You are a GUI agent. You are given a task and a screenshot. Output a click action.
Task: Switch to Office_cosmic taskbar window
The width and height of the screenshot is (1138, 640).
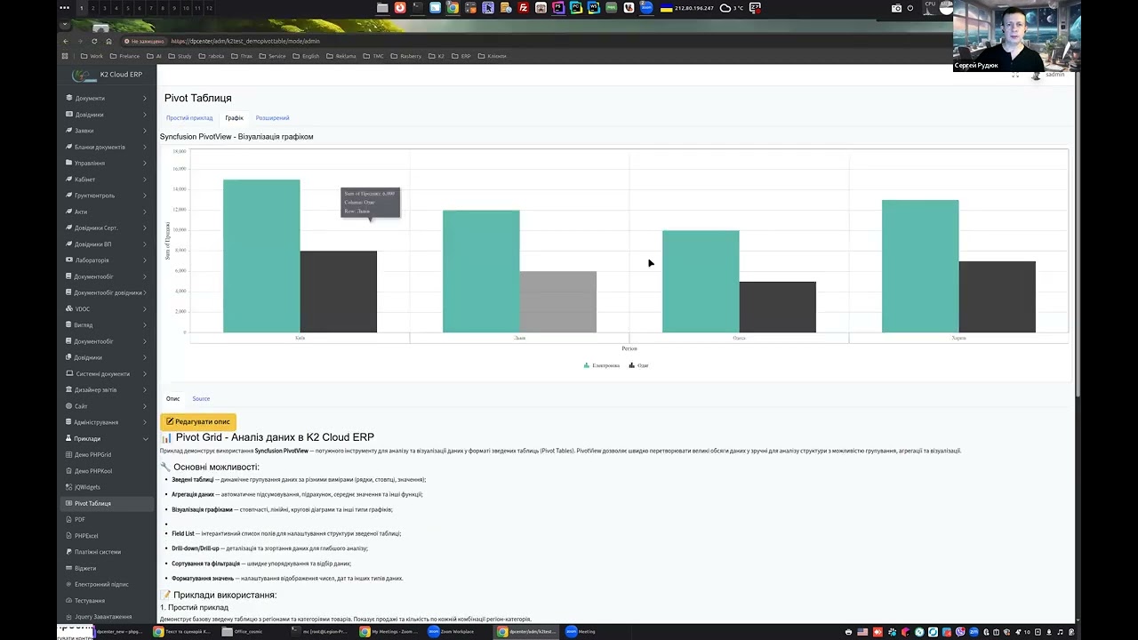pos(242,631)
